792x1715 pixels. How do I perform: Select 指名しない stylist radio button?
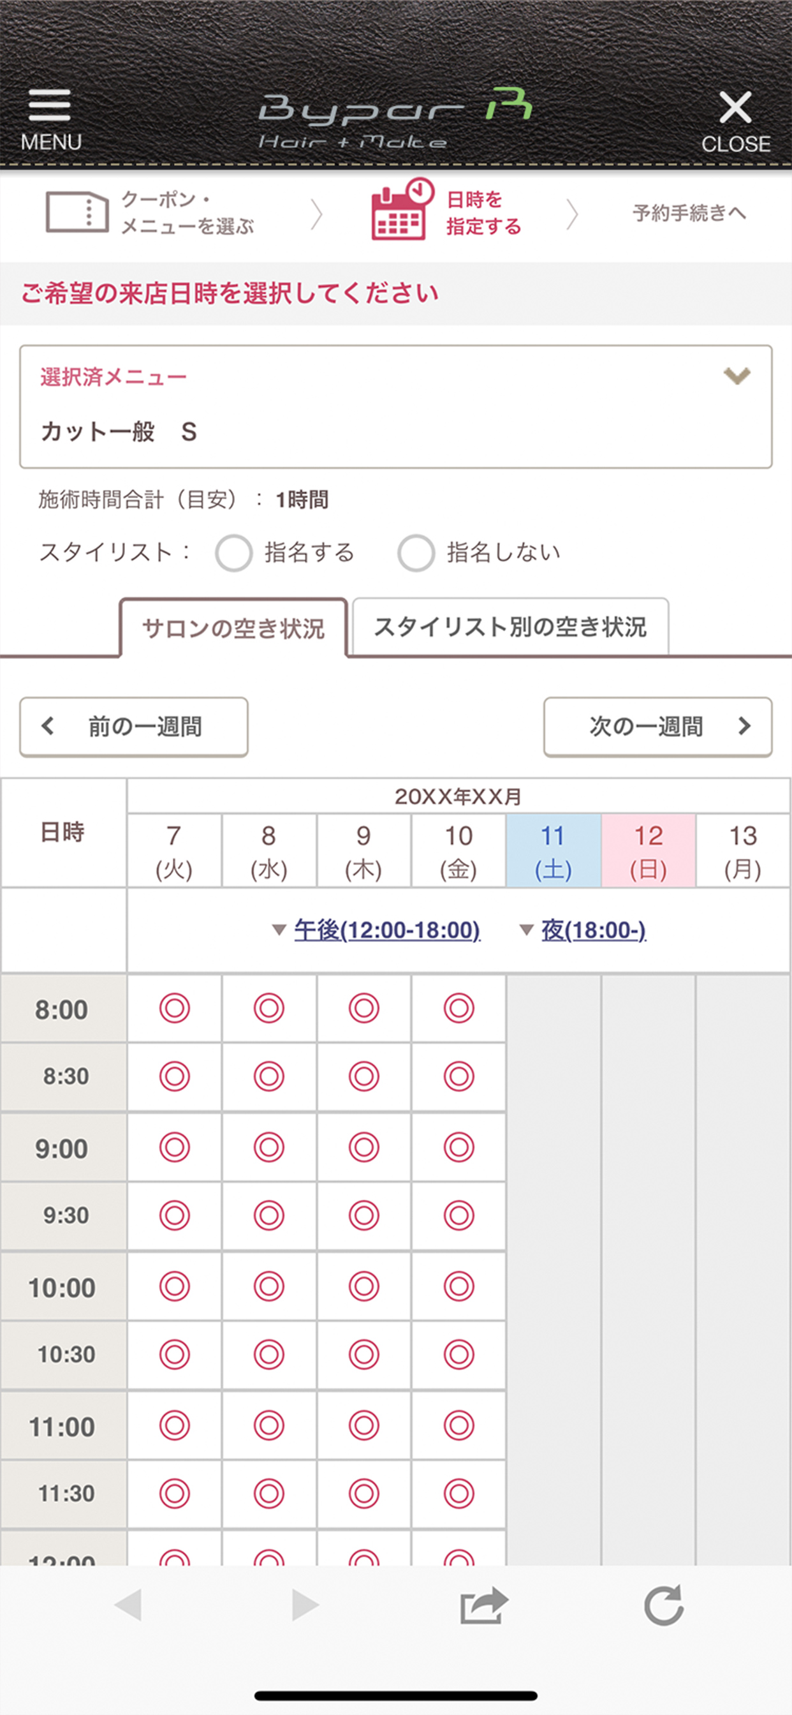coord(416,553)
